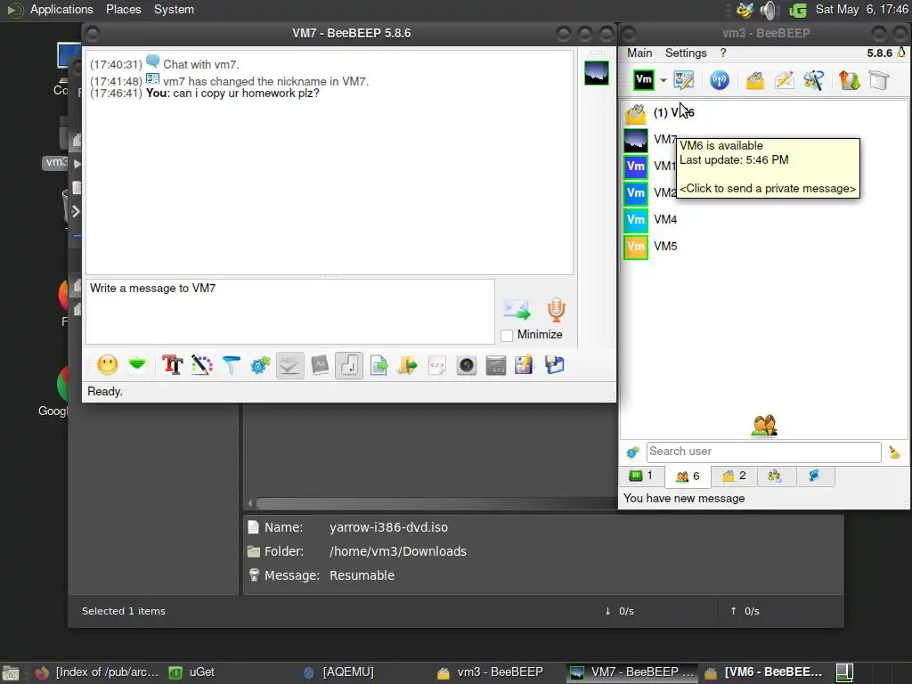Click the green uGet tray icon
Viewport: 912px width, 684px height.
[798, 11]
